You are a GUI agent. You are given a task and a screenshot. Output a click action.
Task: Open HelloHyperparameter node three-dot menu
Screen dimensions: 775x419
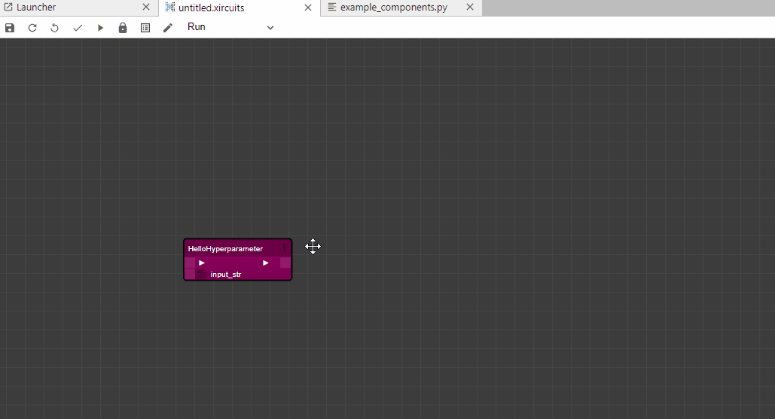(284, 248)
